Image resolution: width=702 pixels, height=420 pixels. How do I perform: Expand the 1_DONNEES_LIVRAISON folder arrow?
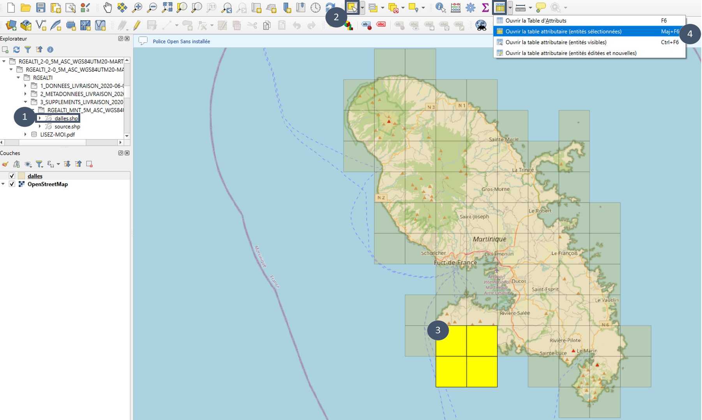point(25,86)
